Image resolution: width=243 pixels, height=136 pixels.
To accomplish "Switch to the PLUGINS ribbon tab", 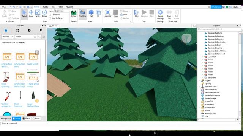I will tap(69, 7).
